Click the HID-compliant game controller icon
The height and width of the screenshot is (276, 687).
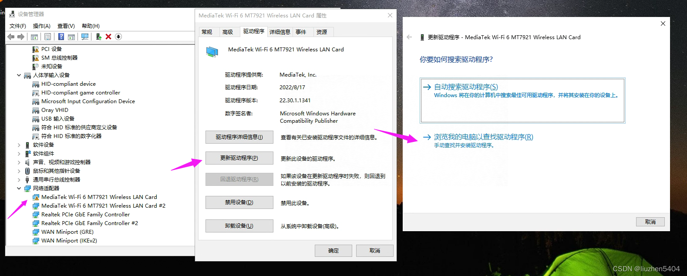tap(36, 93)
